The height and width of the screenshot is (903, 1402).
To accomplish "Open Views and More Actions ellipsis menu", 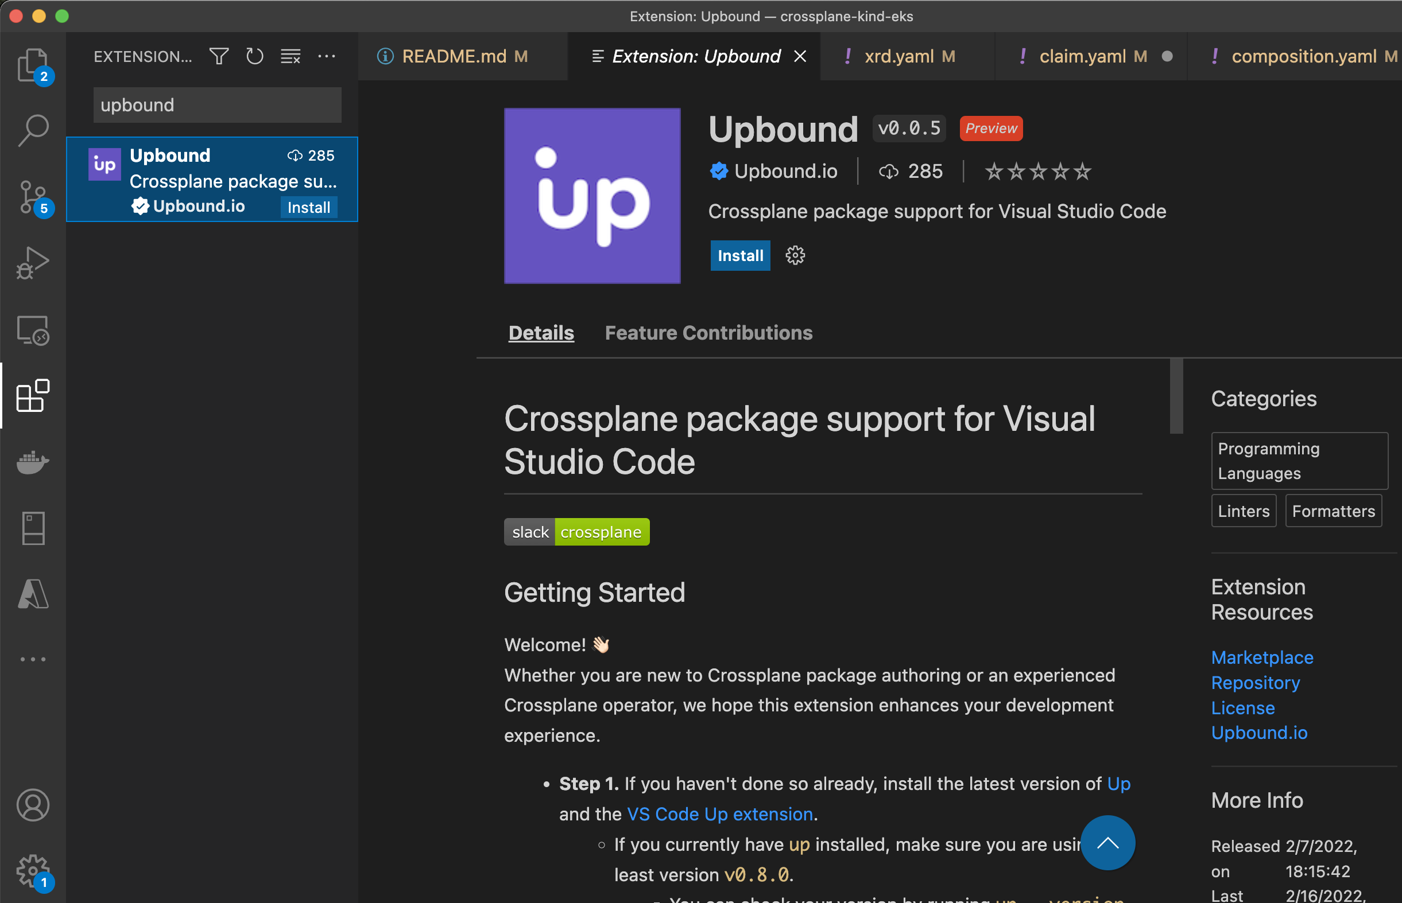I will pyautogui.click(x=326, y=56).
